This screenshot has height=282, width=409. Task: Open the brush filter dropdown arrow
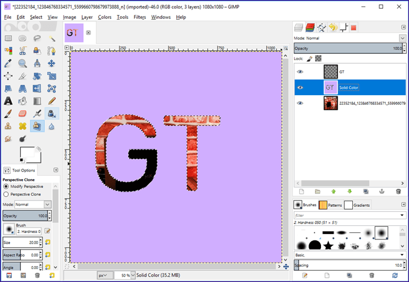click(x=402, y=215)
